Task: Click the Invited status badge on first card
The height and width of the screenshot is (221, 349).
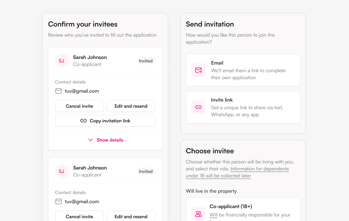Action: click(x=146, y=61)
